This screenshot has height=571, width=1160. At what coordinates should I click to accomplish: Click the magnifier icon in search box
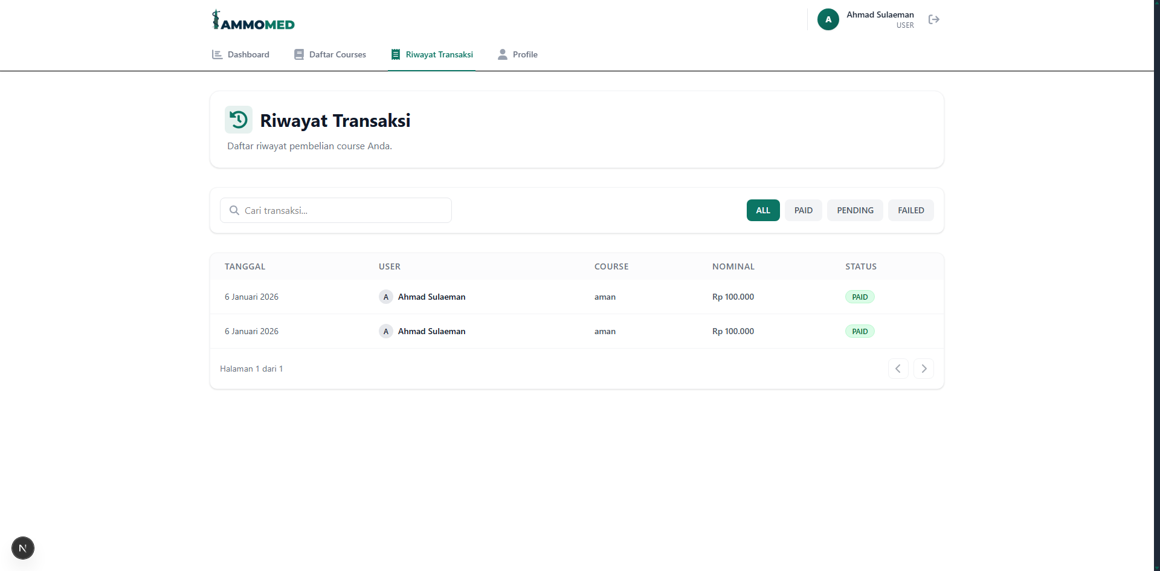pos(234,210)
